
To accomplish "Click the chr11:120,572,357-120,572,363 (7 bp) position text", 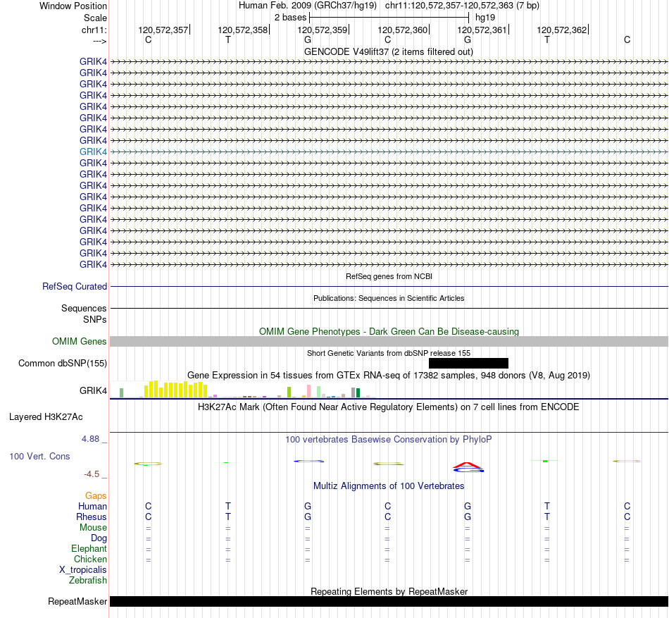I will pos(462,6).
